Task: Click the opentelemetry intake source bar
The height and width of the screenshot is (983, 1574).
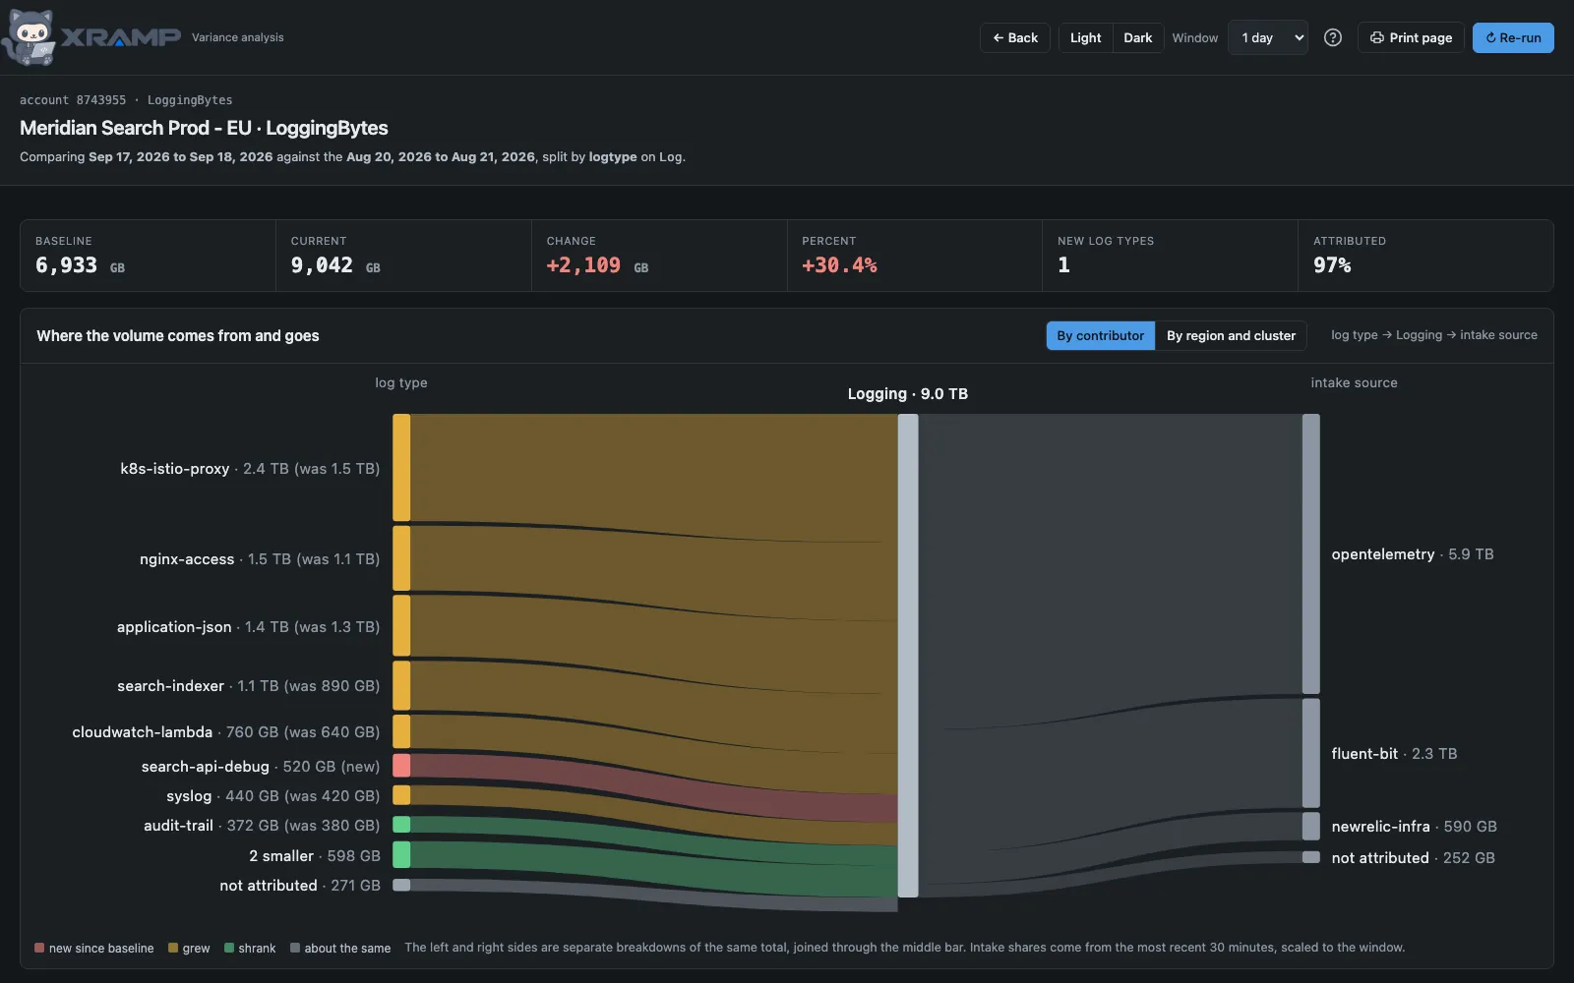Action: pos(1310,553)
